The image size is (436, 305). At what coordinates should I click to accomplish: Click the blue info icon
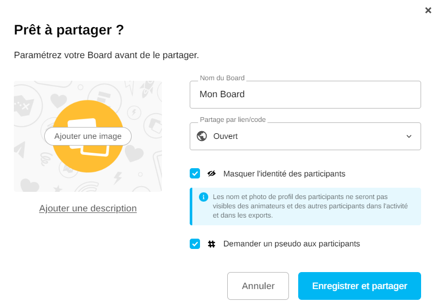click(x=204, y=197)
